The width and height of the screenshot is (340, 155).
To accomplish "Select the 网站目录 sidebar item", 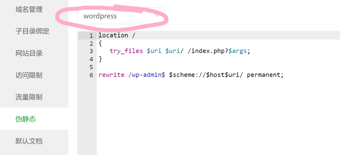I will tap(29, 53).
